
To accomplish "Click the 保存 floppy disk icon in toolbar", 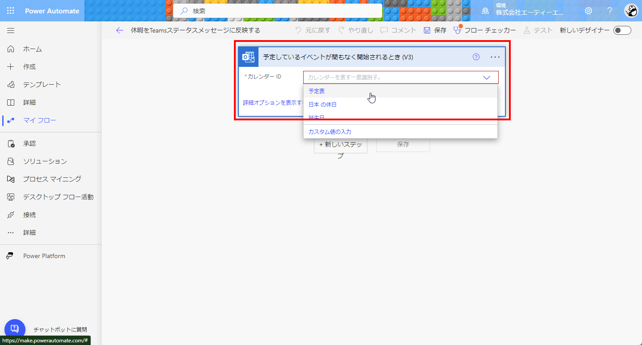I will coord(427,30).
